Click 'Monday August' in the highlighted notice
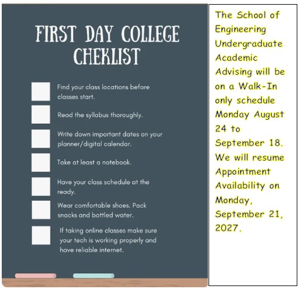Viewport: 302px width, 289px height. [x=249, y=114]
